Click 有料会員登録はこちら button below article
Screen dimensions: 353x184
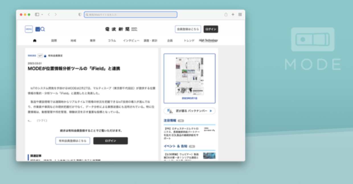tap(73, 141)
